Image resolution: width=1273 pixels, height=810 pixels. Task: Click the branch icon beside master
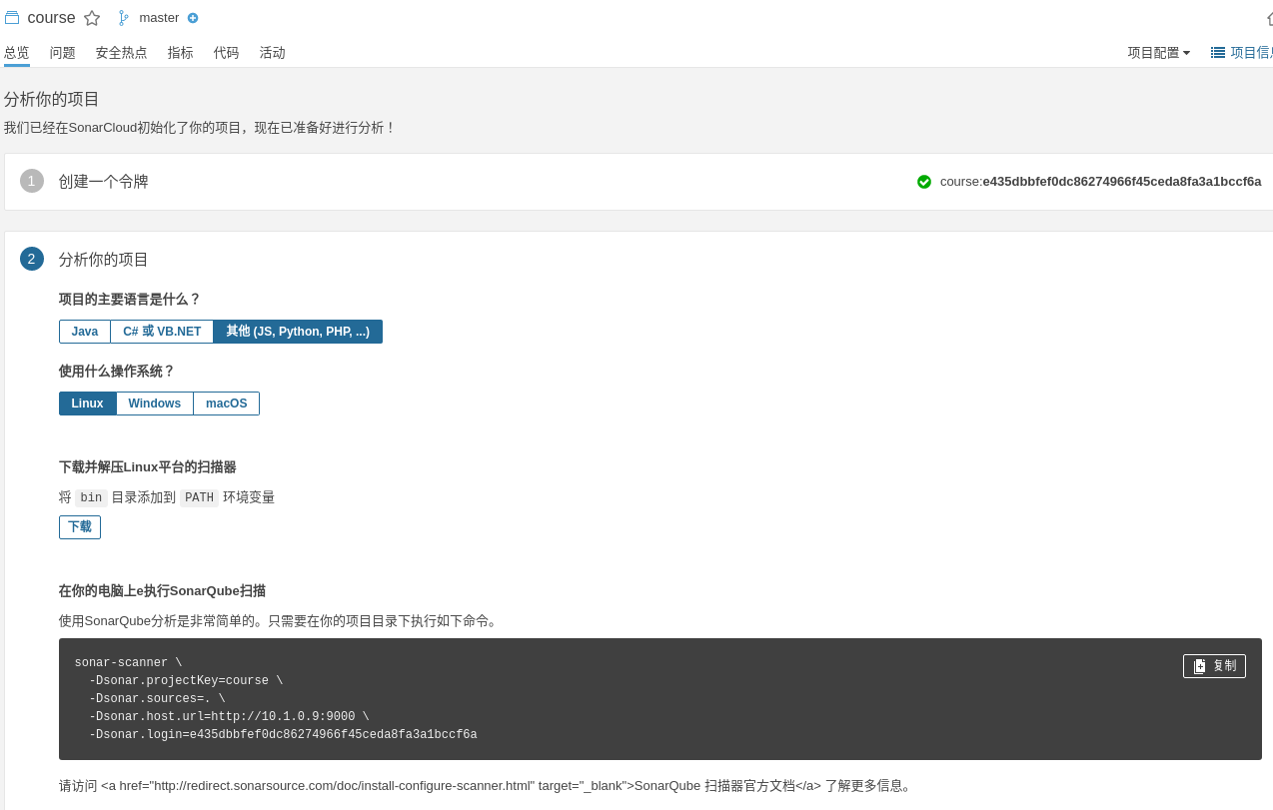click(x=123, y=17)
